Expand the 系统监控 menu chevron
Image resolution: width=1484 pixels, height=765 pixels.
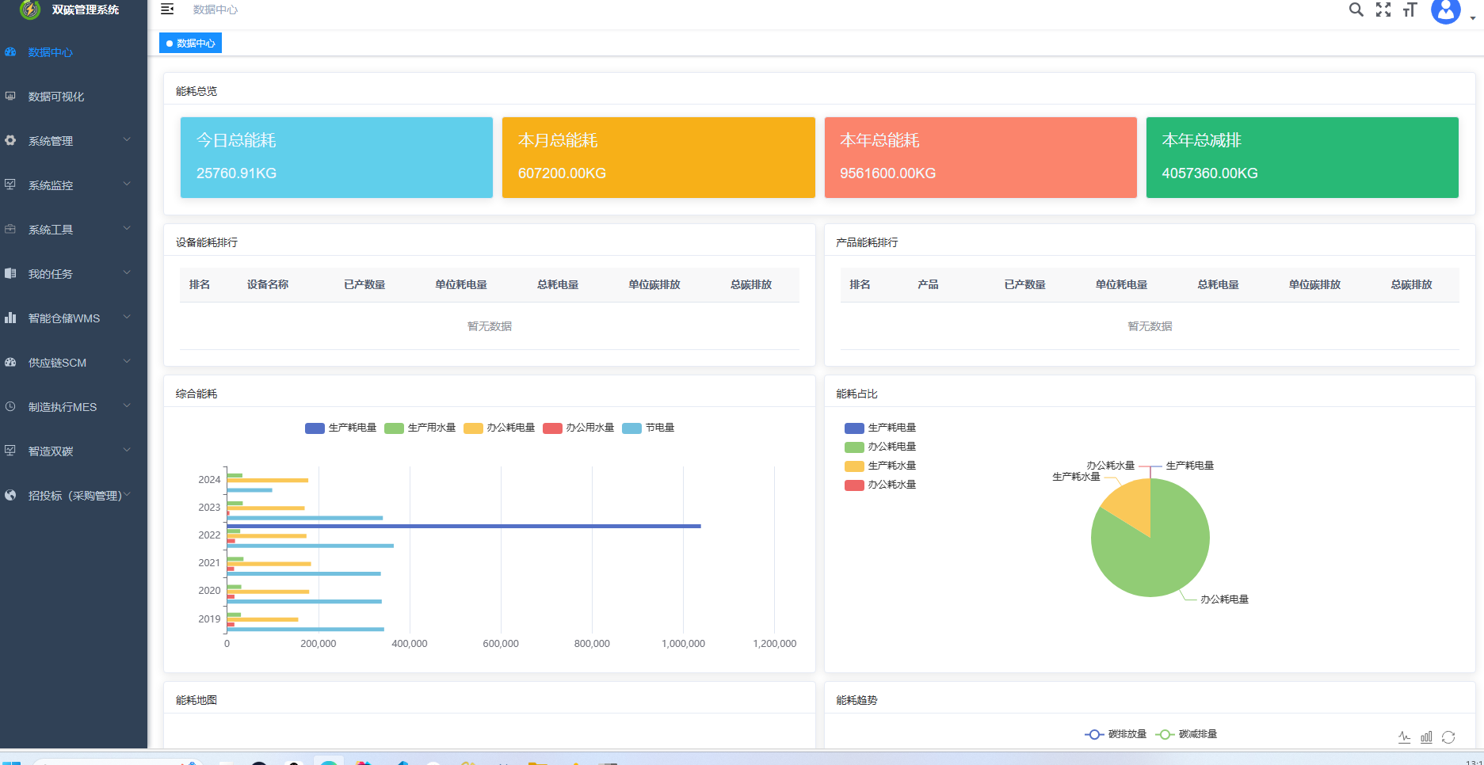127,185
